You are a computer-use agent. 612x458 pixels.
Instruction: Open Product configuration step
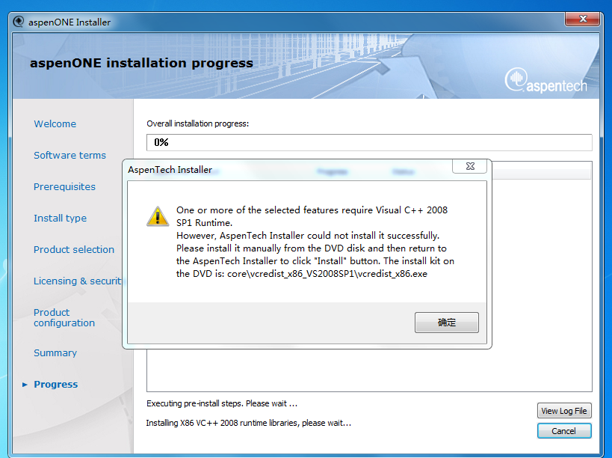(64, 318)
